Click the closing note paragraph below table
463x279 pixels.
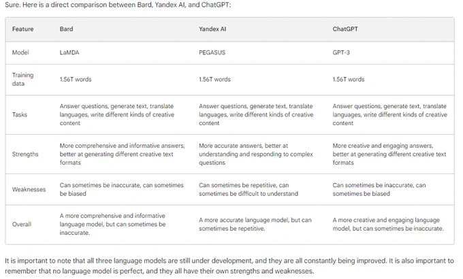click(x=229, y=265)
